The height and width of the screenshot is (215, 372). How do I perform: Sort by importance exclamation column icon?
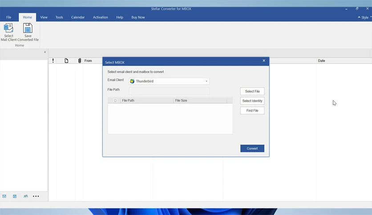[x=53, y=60]
